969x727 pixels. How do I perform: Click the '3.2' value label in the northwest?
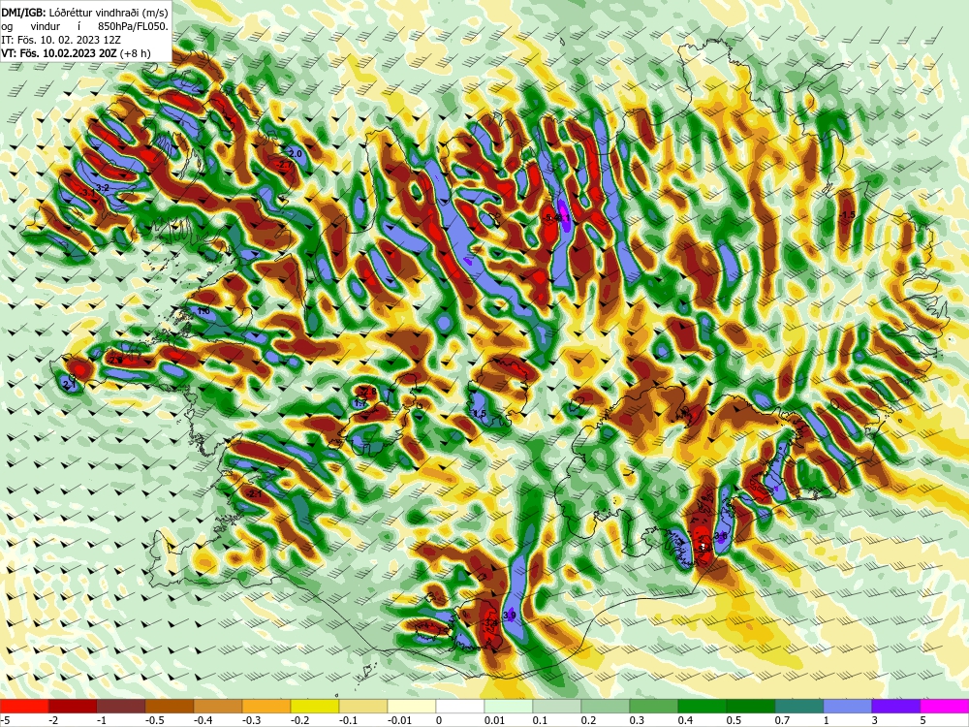103,187
